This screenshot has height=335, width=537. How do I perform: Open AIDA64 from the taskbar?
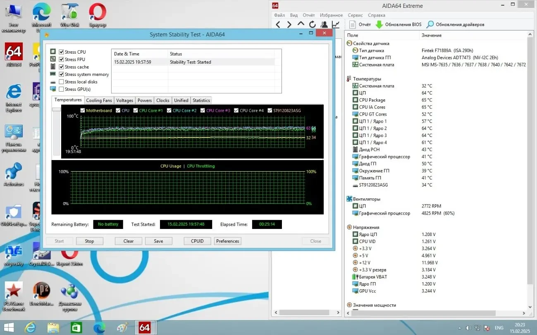144,328
